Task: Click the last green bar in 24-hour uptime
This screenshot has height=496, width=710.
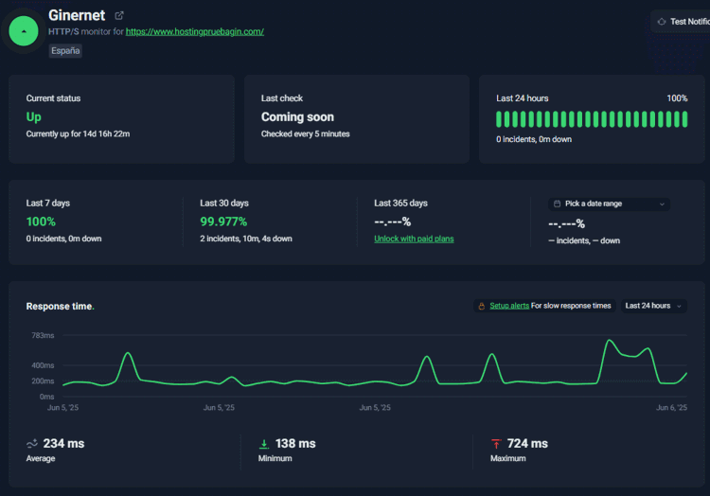Action: [684, 119]
